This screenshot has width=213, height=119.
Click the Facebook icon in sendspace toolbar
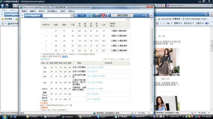(107, 16)
